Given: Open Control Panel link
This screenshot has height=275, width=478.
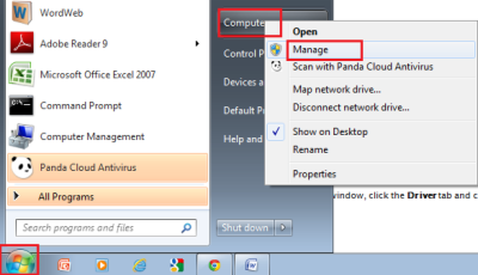Looking at the screenshot, I should pos(244,54).
